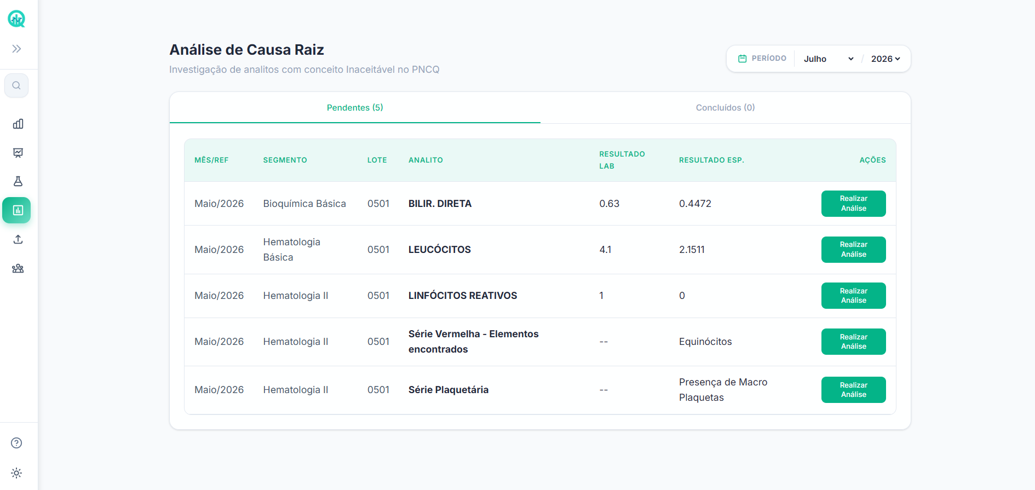1035x490 pixels.
Task: Select the Série Vermelha - Elementos encontrados text
Action: coord(474,342)
